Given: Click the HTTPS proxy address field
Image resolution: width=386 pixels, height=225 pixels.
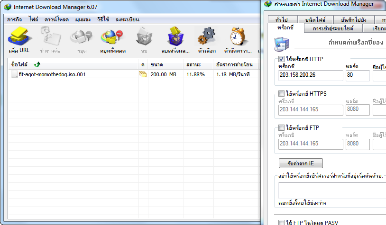Looking at the screenshot, I should (311, 110).
